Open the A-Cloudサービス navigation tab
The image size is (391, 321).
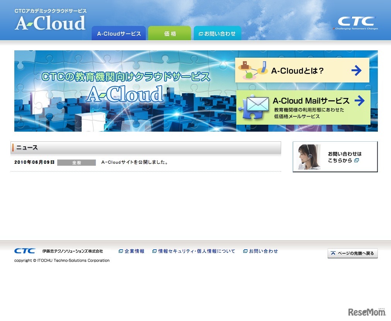118,33
